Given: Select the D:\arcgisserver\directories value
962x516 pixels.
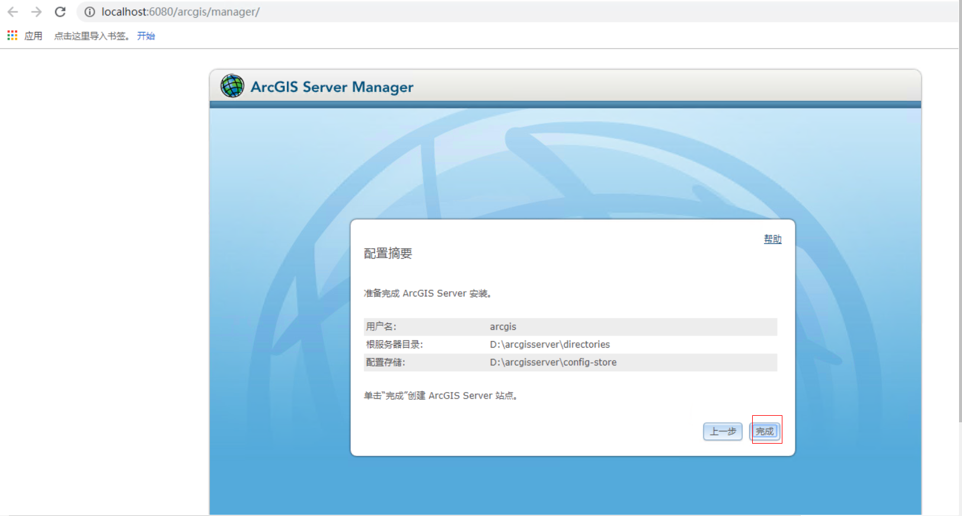Looking at the screenshot, I should [x=549, y=345].
